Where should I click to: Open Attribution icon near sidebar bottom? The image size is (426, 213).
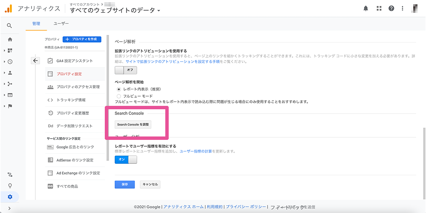10,174
